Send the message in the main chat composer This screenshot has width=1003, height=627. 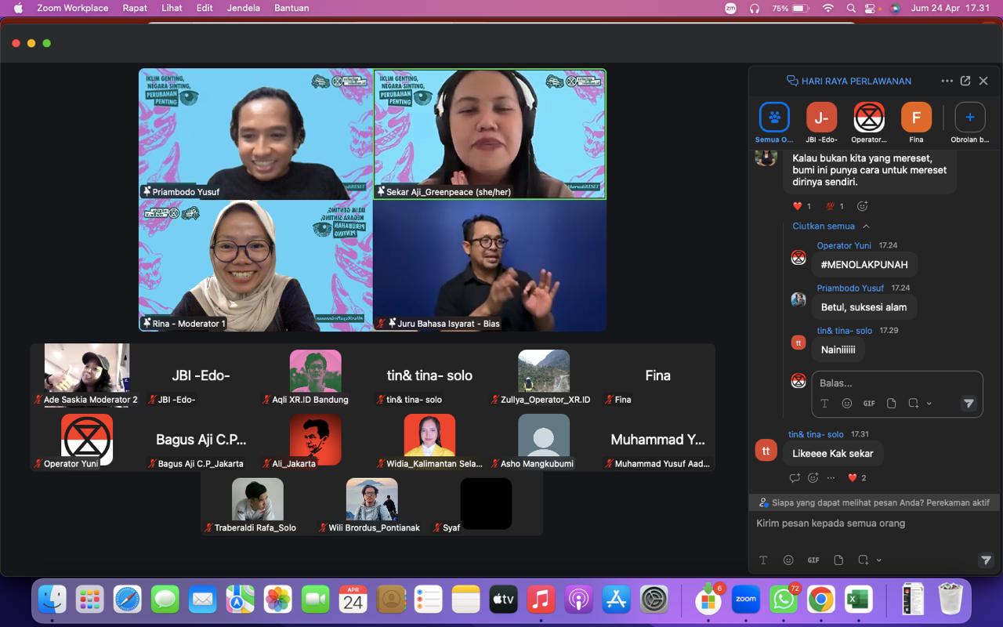coord(986,560)
